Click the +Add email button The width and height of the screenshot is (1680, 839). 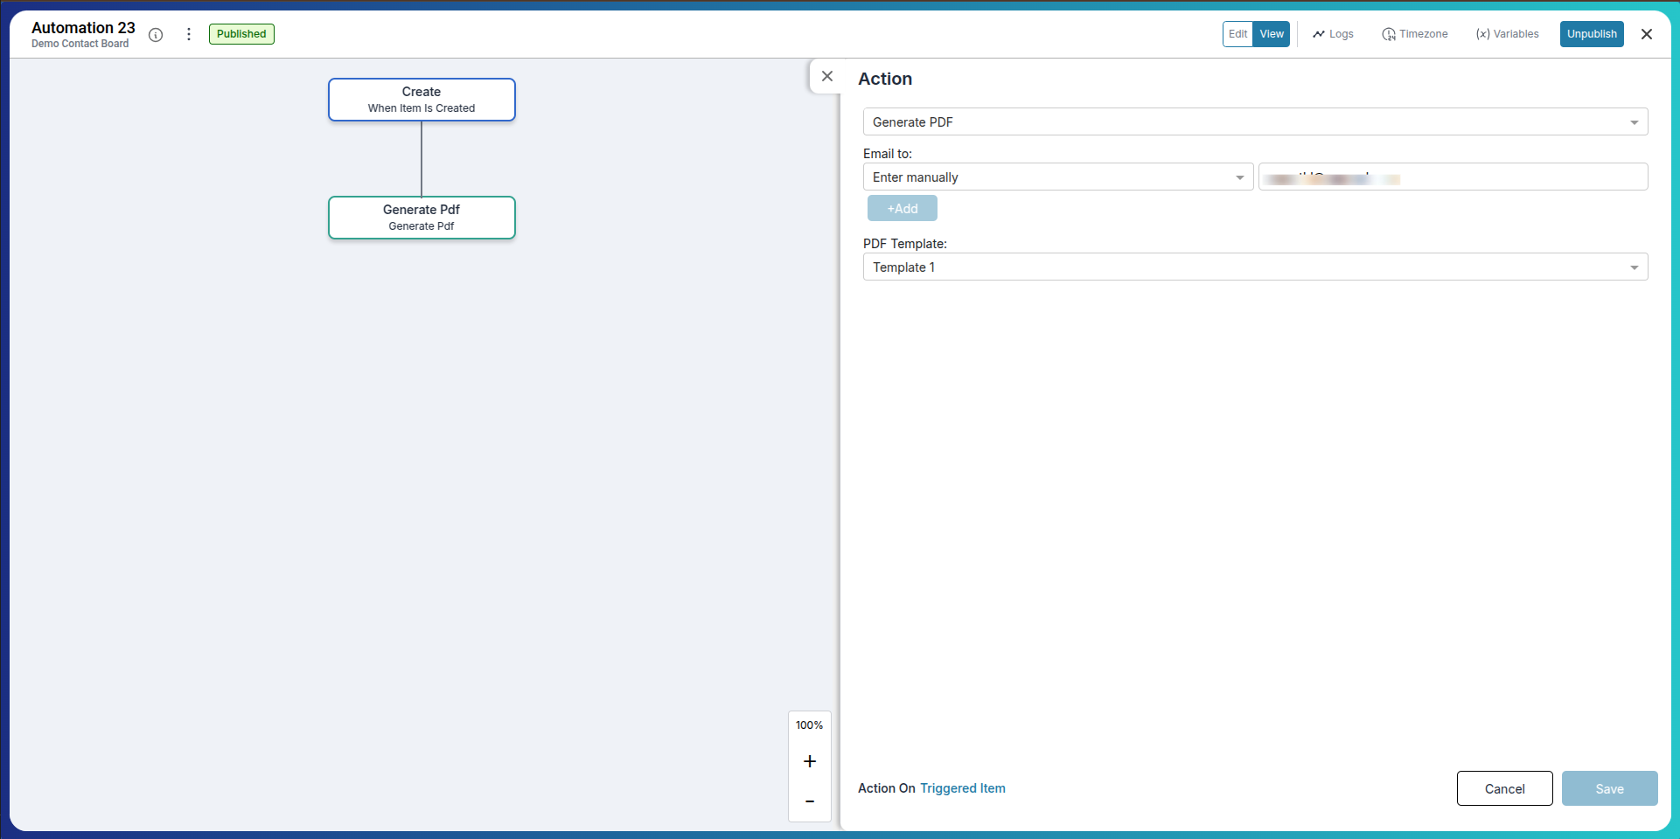click(x=903, y=208)
